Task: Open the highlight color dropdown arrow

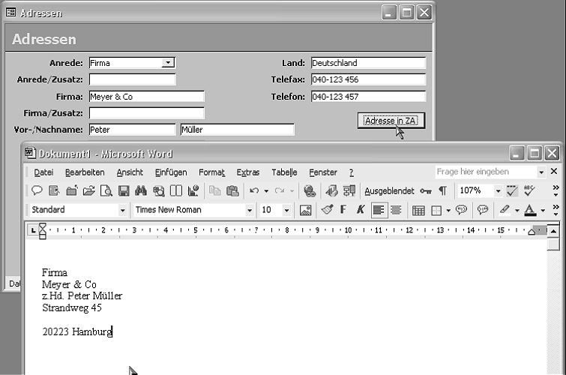Action: coord(517,210)
